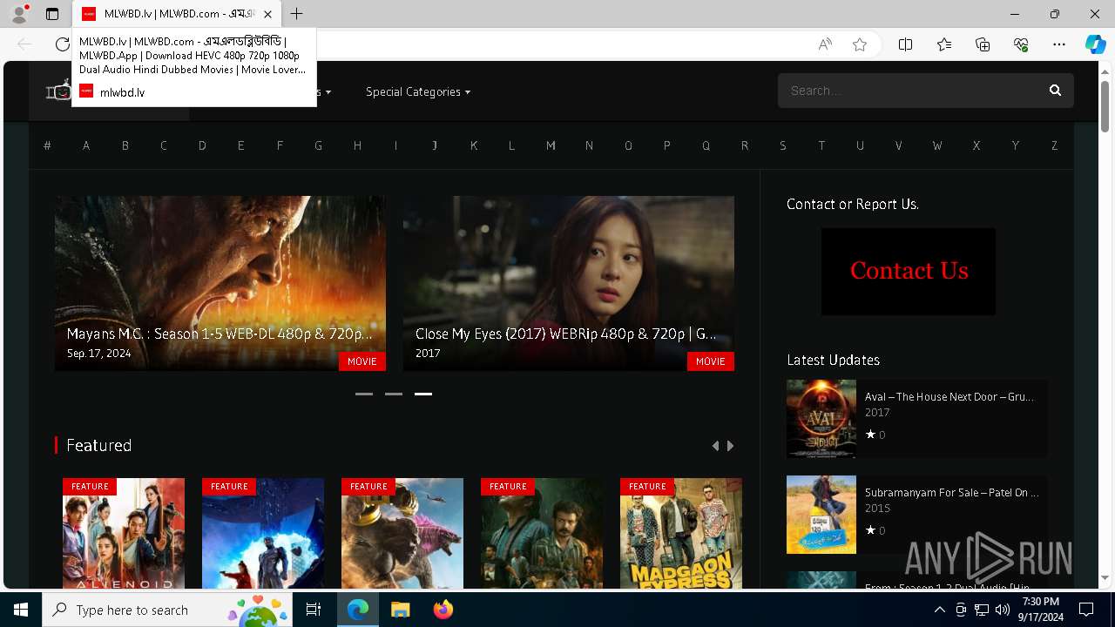
Task: Open Aval – The House Next Door link
Action: (x=949, y=396)
